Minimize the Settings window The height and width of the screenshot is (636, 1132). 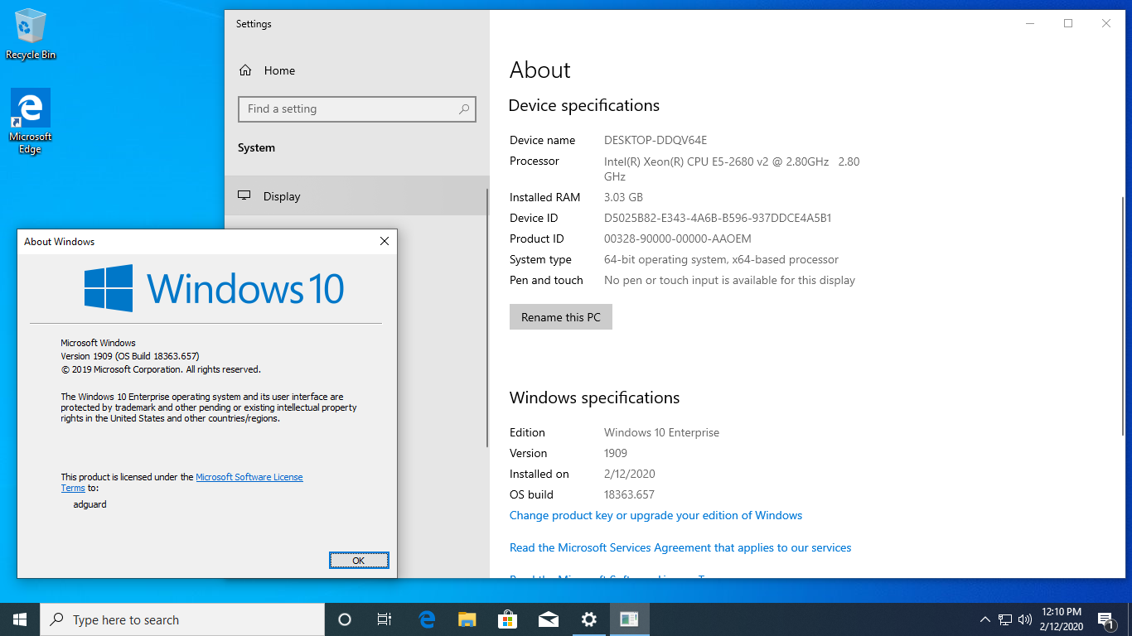pos(1030,23)
